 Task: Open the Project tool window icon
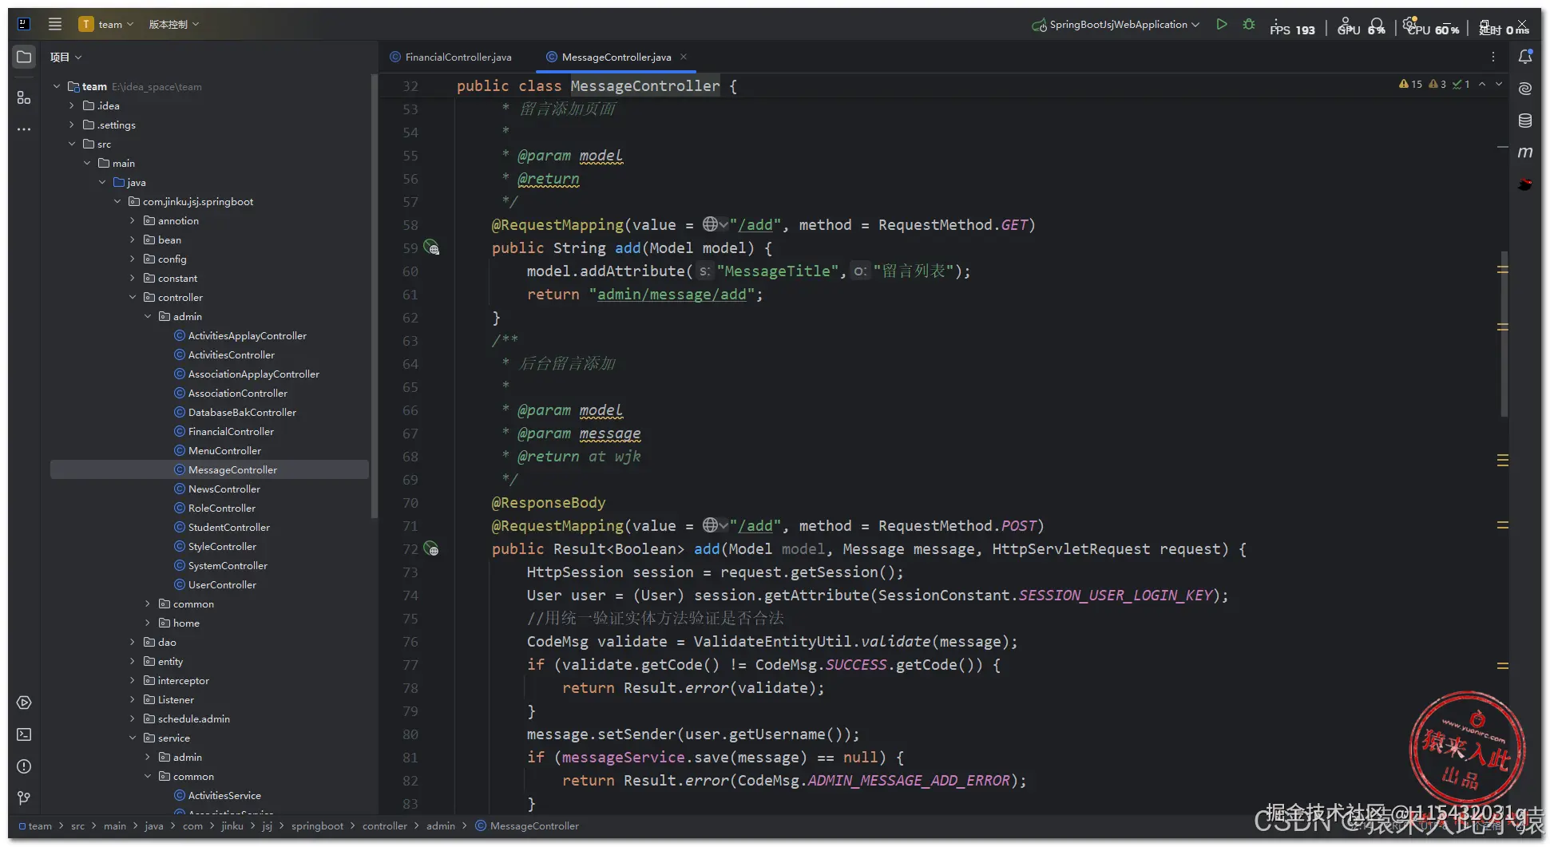[24, 57]
